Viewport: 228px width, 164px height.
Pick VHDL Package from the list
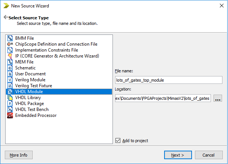point(29,104)
